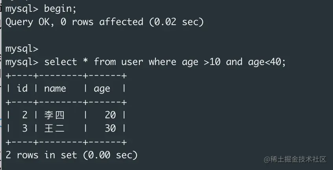Select the name cell "李四"
The height and width of the screenshot is (170, 333).
[55, 115]
